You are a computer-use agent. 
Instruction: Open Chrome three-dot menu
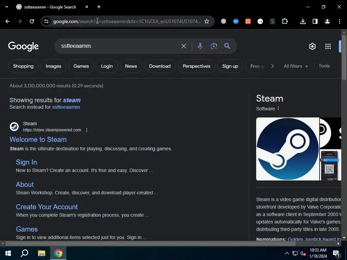pyautogui.click(x=340, y=21)
